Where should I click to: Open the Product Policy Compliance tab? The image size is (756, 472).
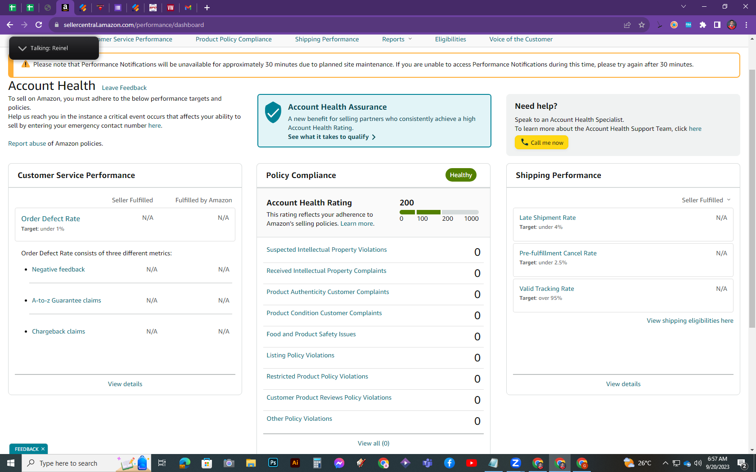point(234,39)
